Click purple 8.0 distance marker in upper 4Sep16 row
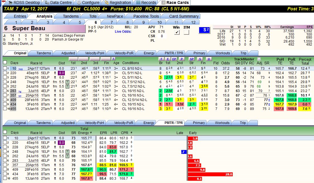The height and width of the screenshot is (183, 314). click(61, 73)
